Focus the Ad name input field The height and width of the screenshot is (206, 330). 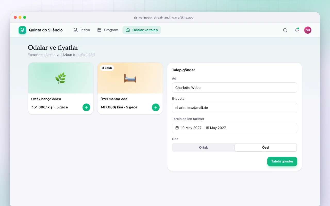click(x=235, y=88)
